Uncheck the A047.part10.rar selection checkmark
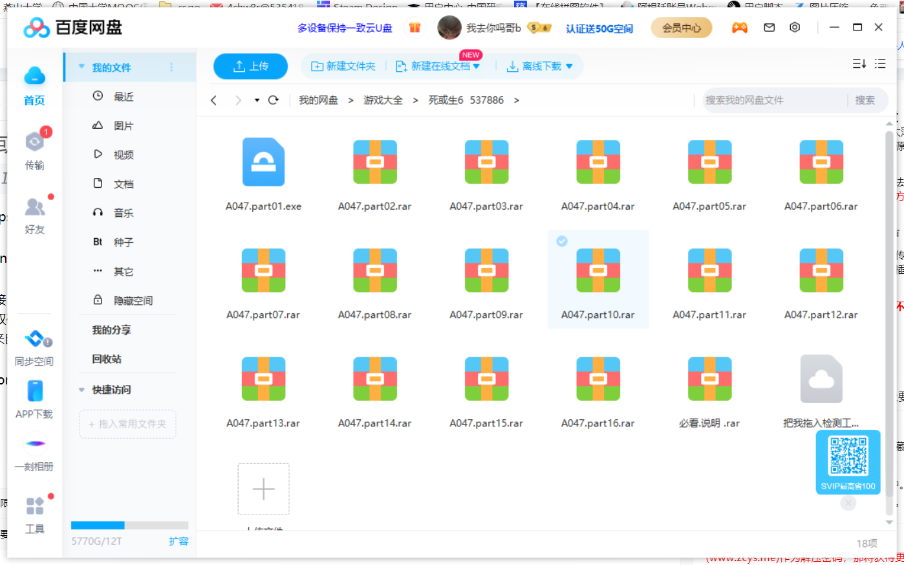Screen dimensions: 904x565 tap(562, 241)
